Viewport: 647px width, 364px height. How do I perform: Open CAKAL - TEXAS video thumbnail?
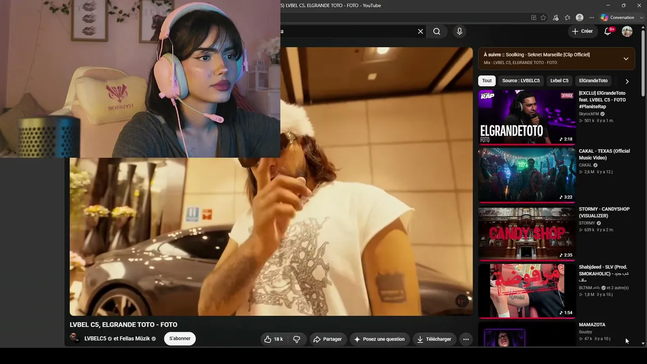click(x=527, y=175)
